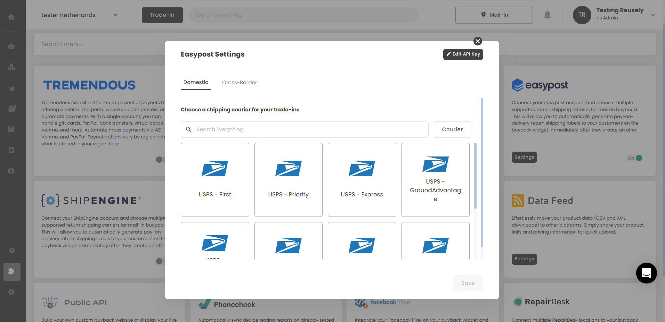The width and height of the screenshot is (665, 322).
Task: Click the RepairDesk card title
Action: (547, 302)
